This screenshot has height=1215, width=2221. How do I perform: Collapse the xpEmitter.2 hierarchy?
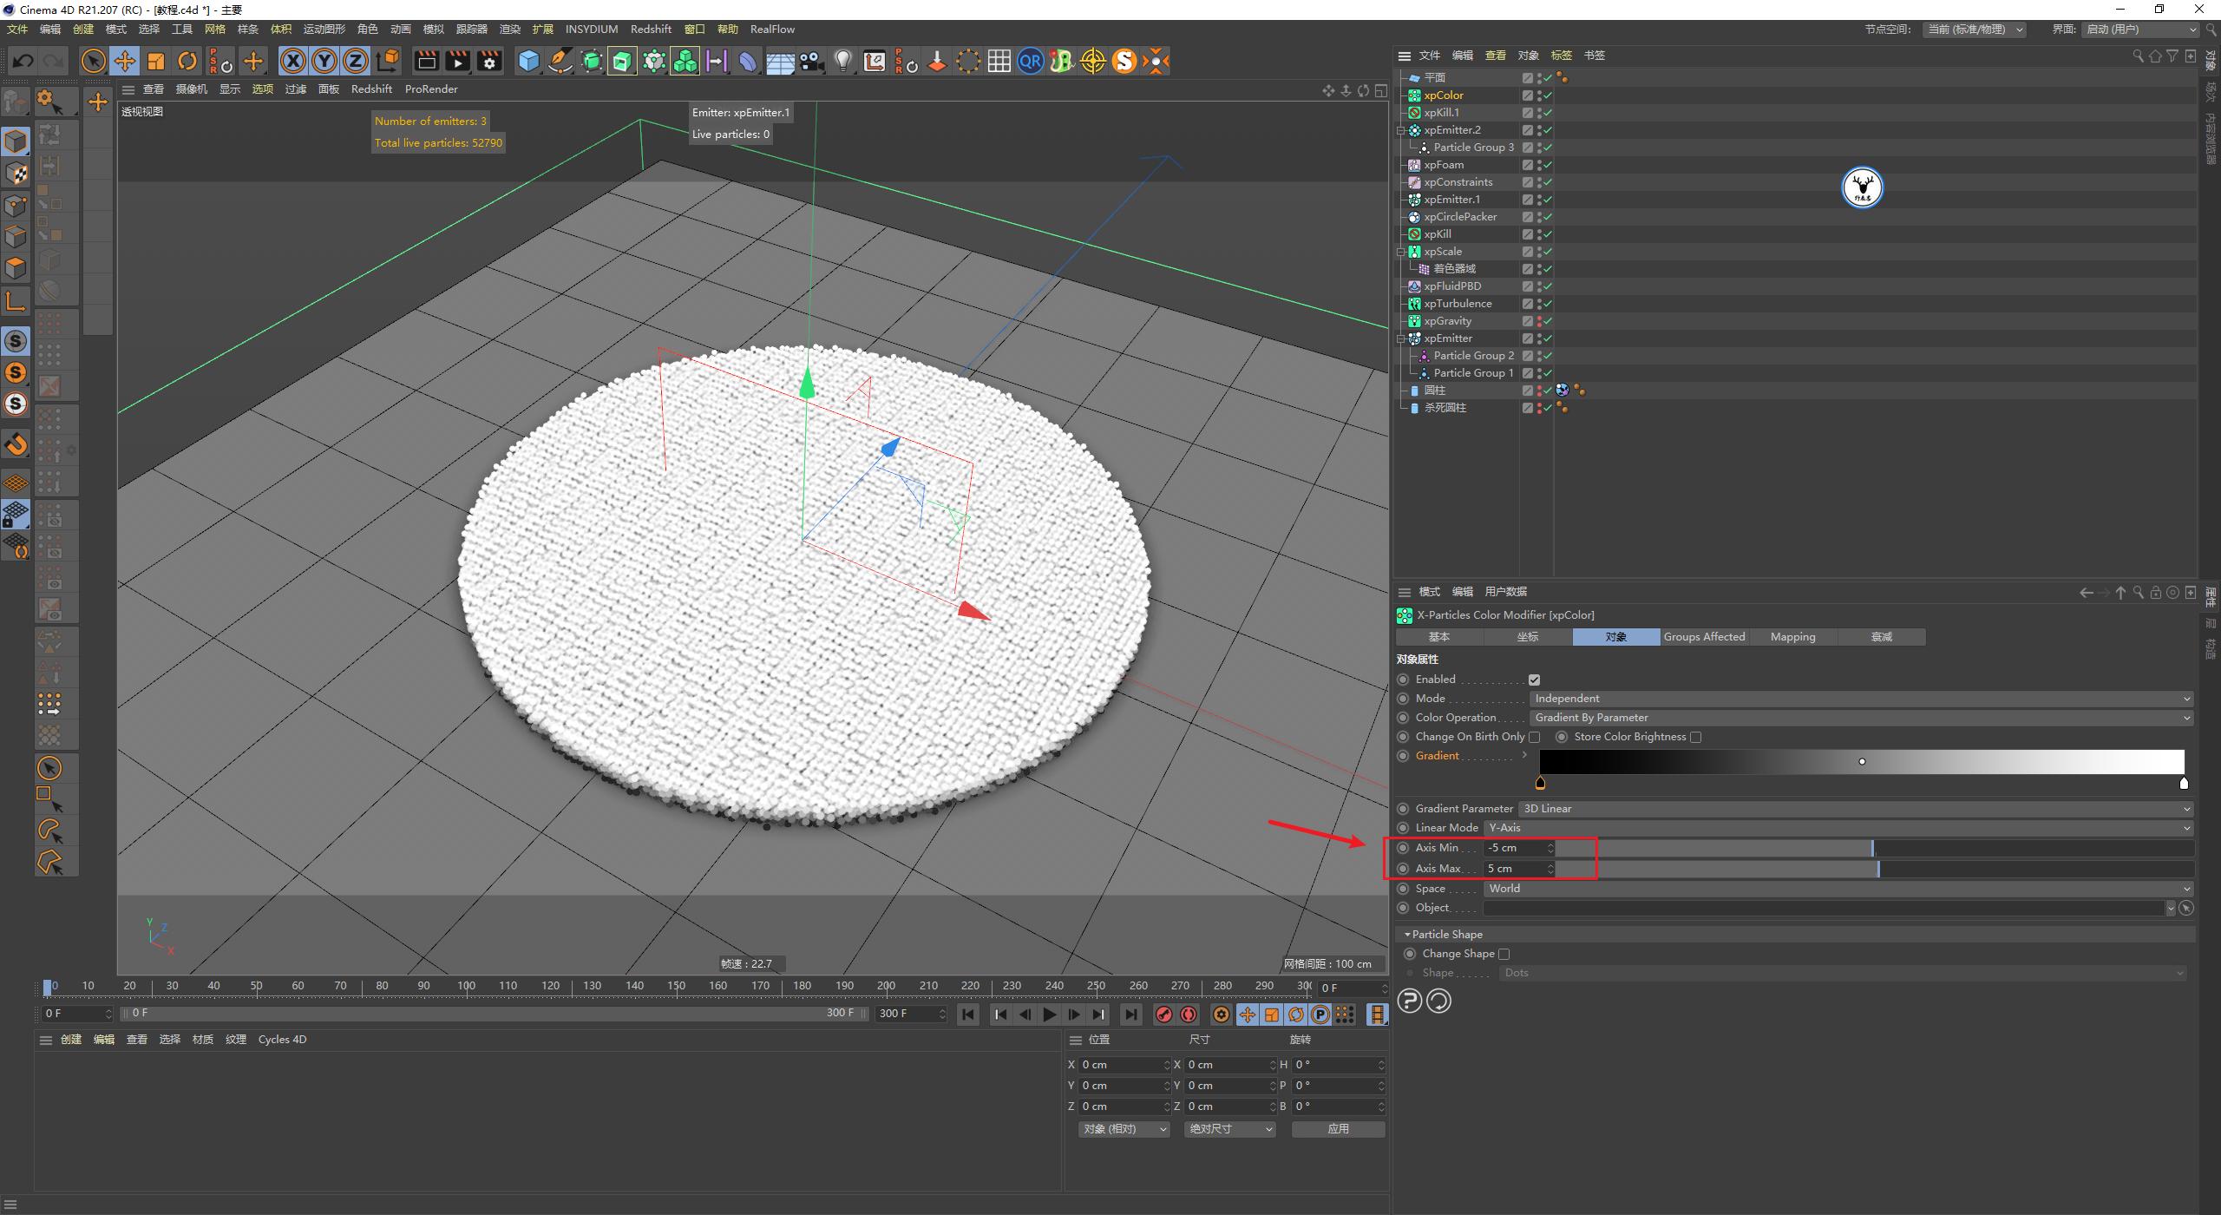coord(1400,129)
